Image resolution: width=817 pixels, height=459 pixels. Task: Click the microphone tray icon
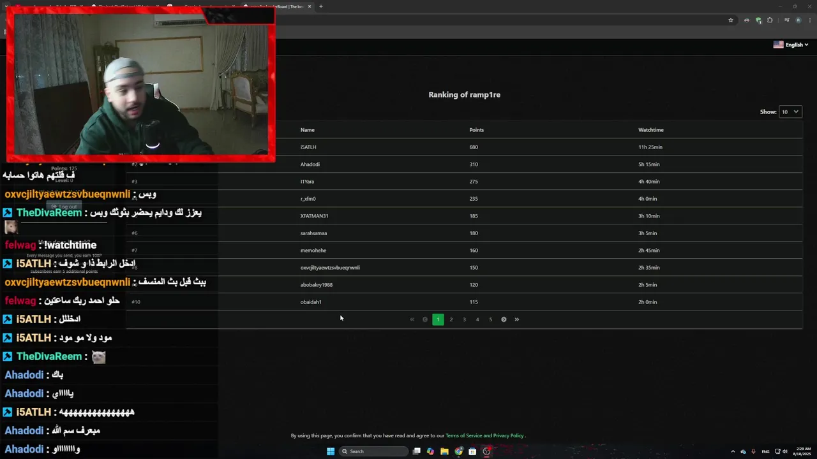[x=754, y=451]
